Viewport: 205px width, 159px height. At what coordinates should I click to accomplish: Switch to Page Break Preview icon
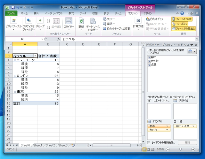[x=153, y=149]
